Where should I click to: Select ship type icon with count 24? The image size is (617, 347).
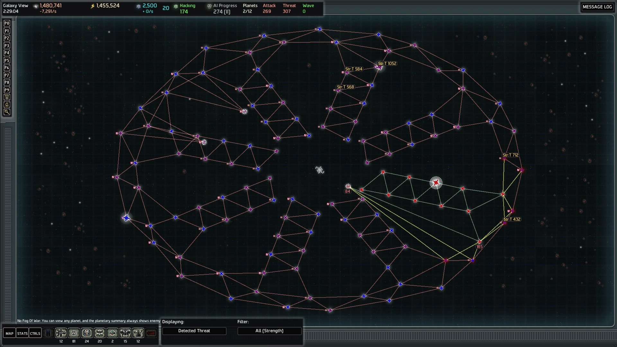(87, 333)
